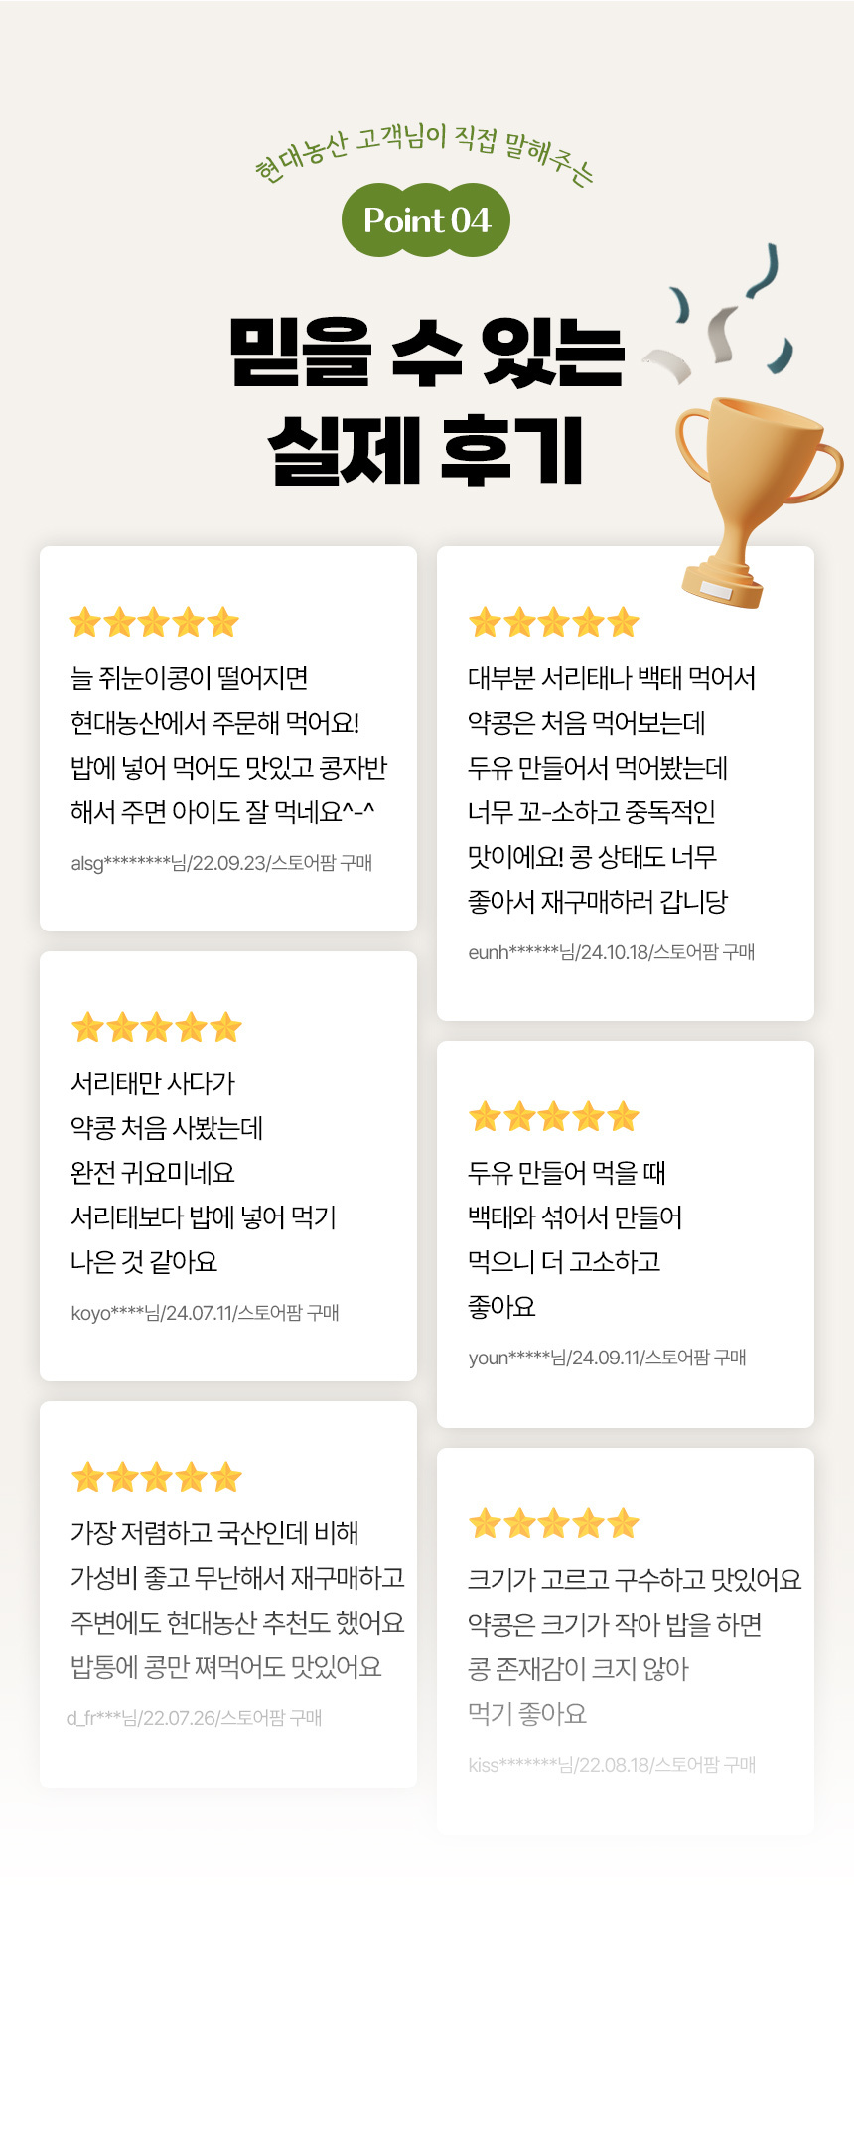Click the star rating above the eunh review
Screen dimensions: 854x2145
553,623
